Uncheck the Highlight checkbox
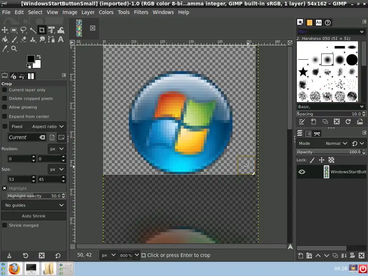Viewport: 368px width, 276px height. 4,188
